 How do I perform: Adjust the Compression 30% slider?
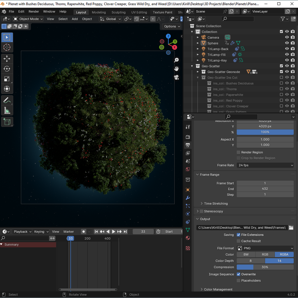click(265, 267)
